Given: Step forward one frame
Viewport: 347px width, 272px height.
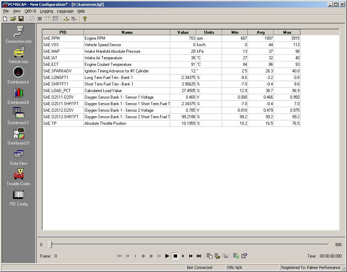Looking at the screenshot, I should point(183,256).
